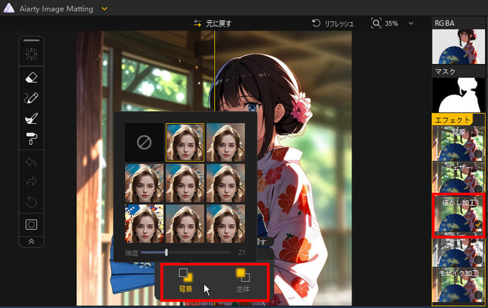
Task: Click 元に戻す compare button
Action: coord(212,23)
